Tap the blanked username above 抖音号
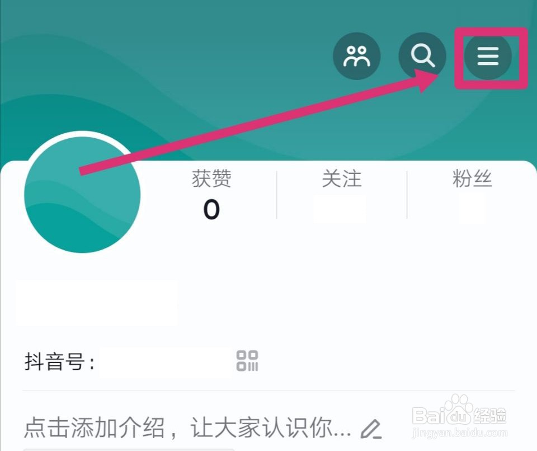The height and width of the screenshot is (451, 537). [96, 303]
